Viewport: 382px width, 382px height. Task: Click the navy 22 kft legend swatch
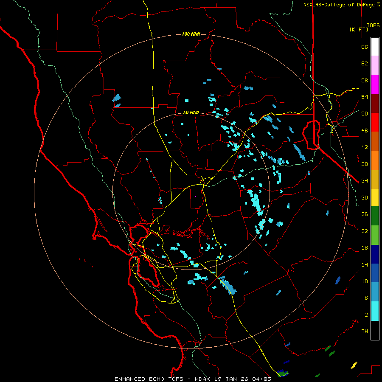click(375, 254)
